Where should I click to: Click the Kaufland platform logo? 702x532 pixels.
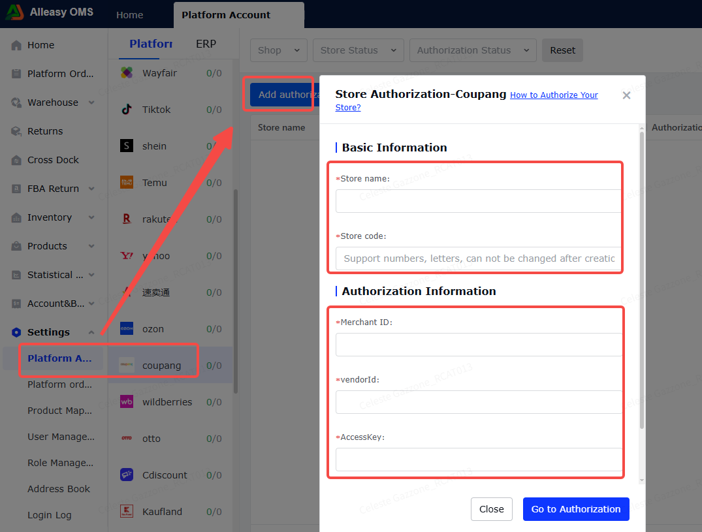click(x=127, y=511)
